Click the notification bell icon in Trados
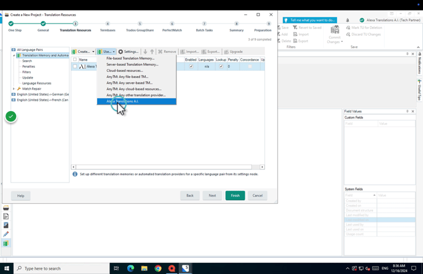 pos(347,20)
